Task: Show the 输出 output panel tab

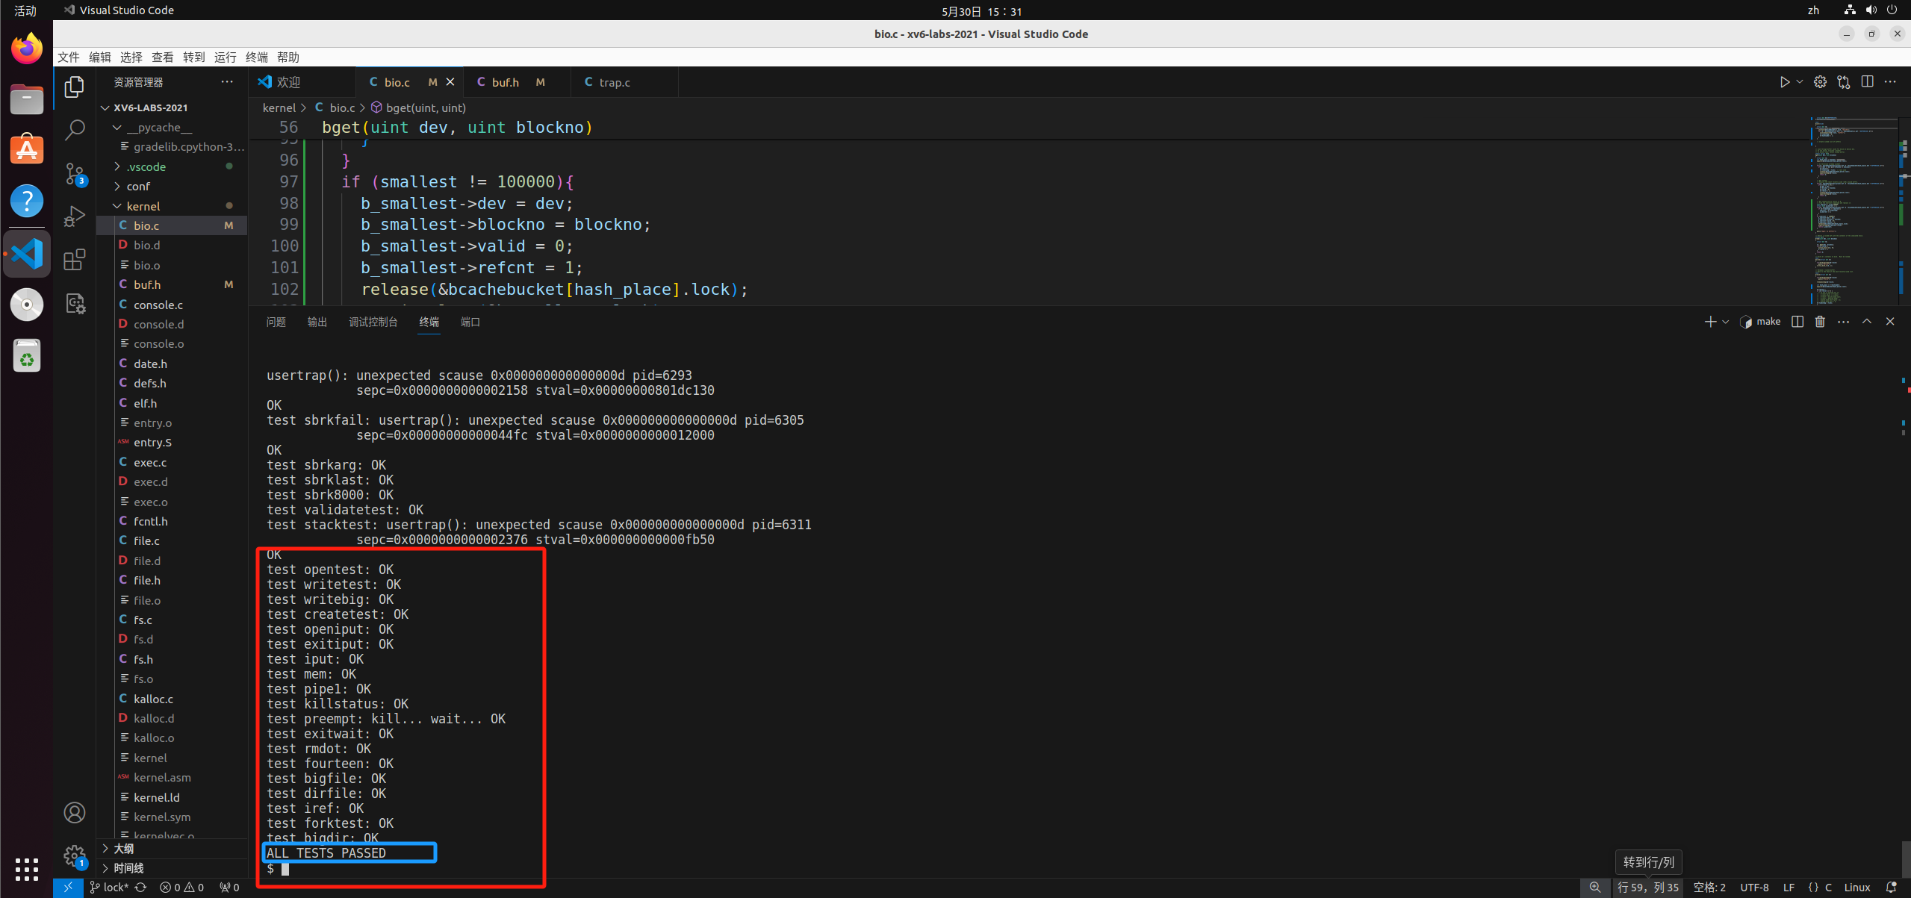Action: (317, 322)
